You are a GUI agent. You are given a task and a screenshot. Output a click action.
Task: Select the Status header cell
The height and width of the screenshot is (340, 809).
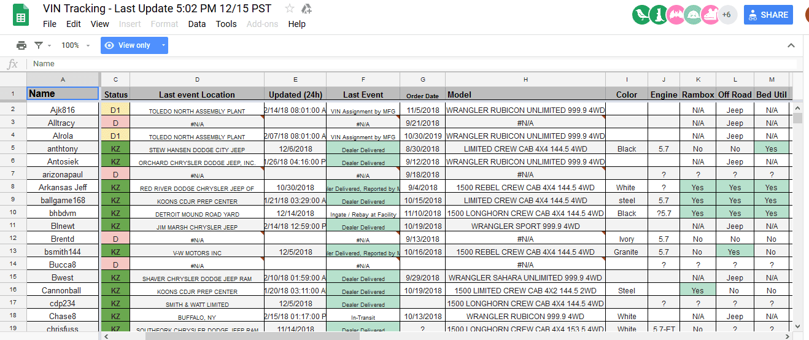[x=116, y=95]
